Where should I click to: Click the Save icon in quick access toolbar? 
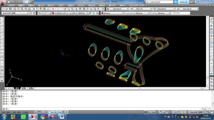[x=16, y=2]
